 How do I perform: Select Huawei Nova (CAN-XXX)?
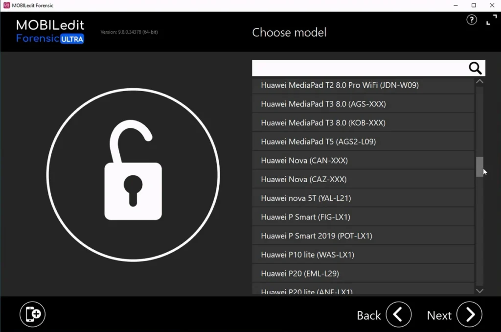coord(363,161)
